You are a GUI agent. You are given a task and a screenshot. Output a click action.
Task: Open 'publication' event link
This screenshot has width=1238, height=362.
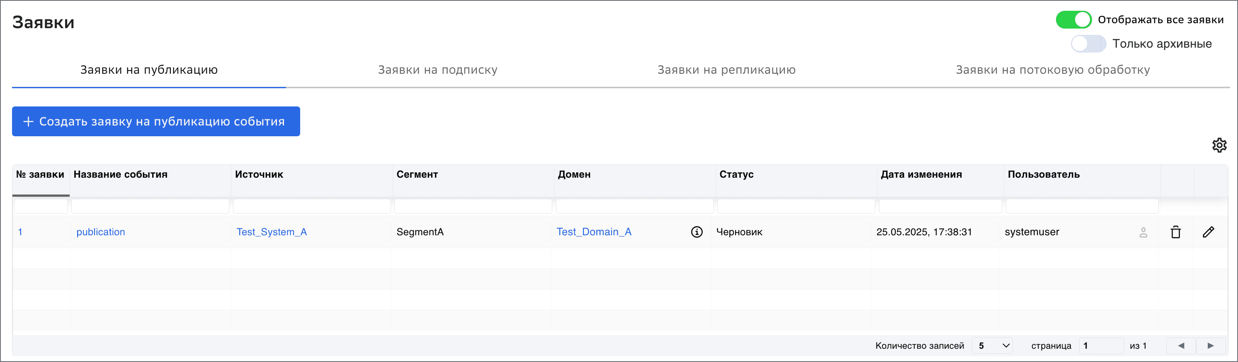coord(100,232)
